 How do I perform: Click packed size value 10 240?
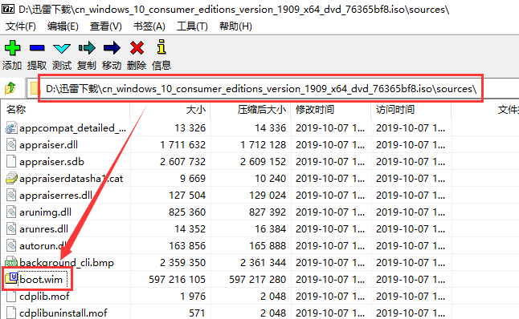point(271,178)
